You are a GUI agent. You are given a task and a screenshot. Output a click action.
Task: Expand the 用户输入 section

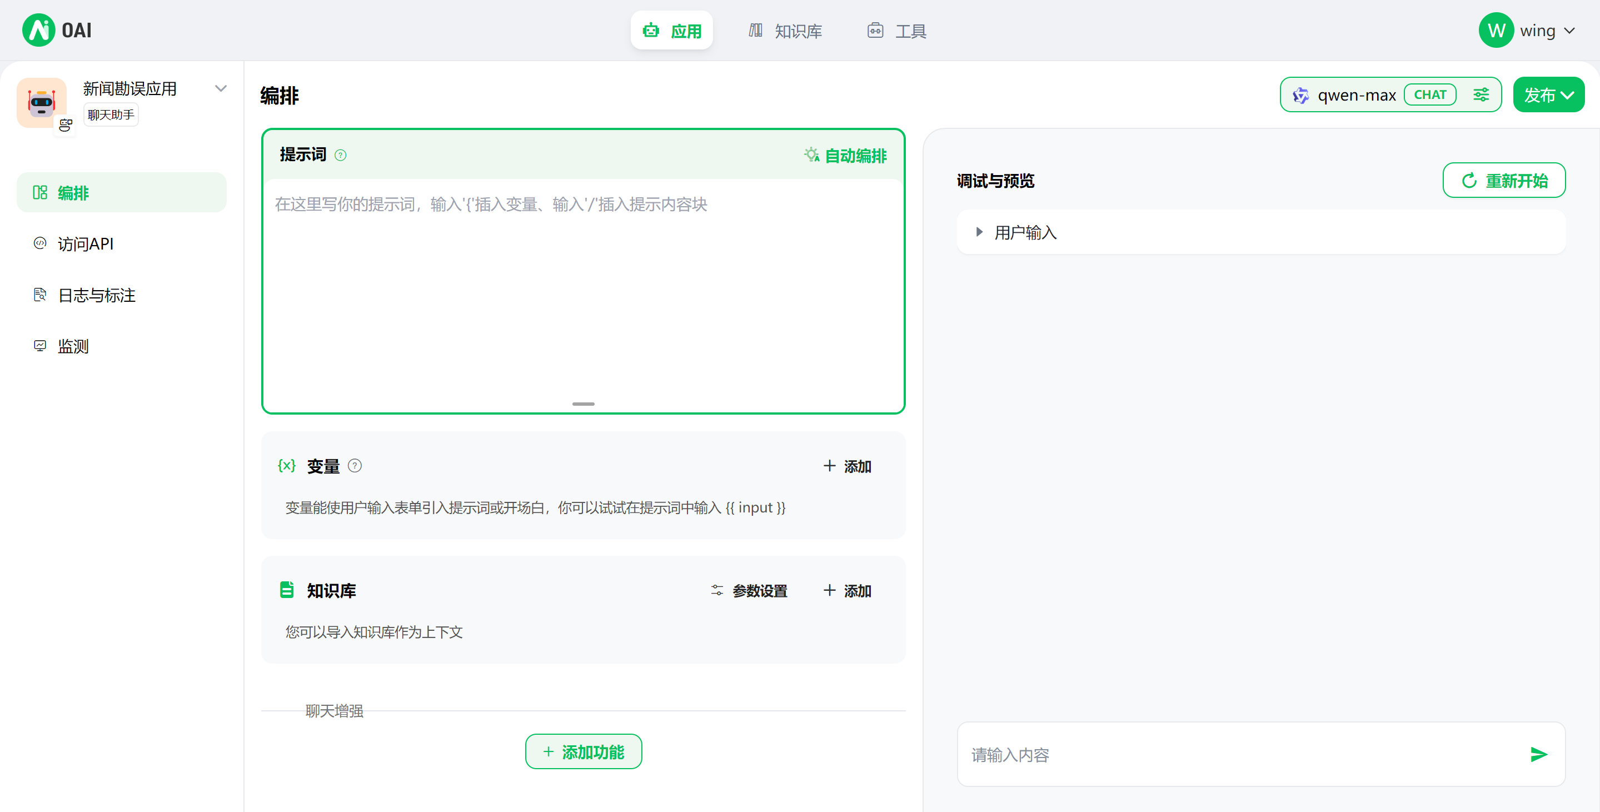[x=1261, y=232]
